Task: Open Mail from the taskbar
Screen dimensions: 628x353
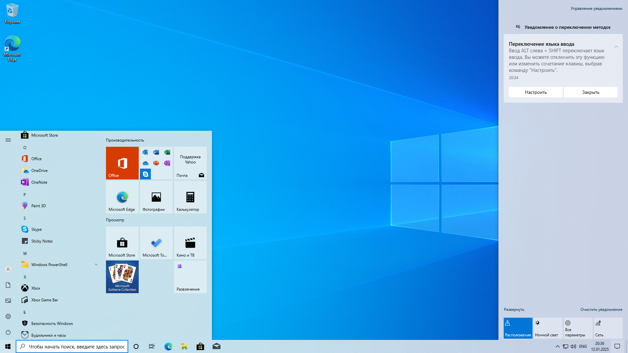Action: click(x=217, y=346)
